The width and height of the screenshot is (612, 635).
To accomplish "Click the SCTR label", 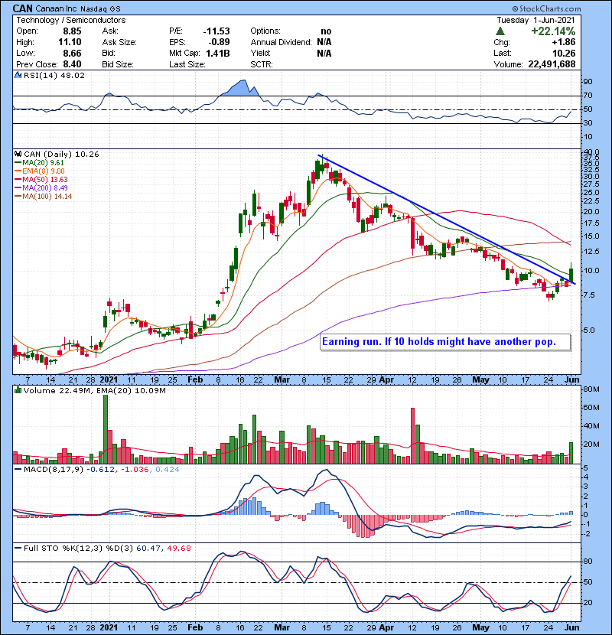I will [x=261, y=64].
